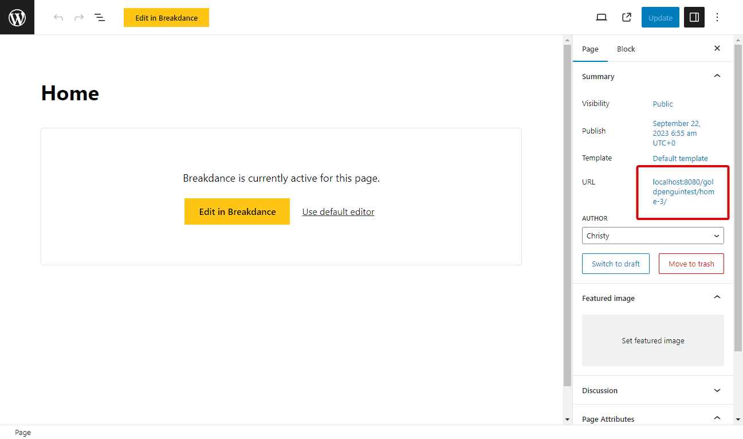
Task: Click Public visibility setting
Action: point(663,104)
